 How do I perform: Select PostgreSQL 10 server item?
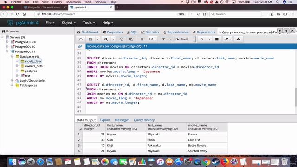(x=25, y=47)
